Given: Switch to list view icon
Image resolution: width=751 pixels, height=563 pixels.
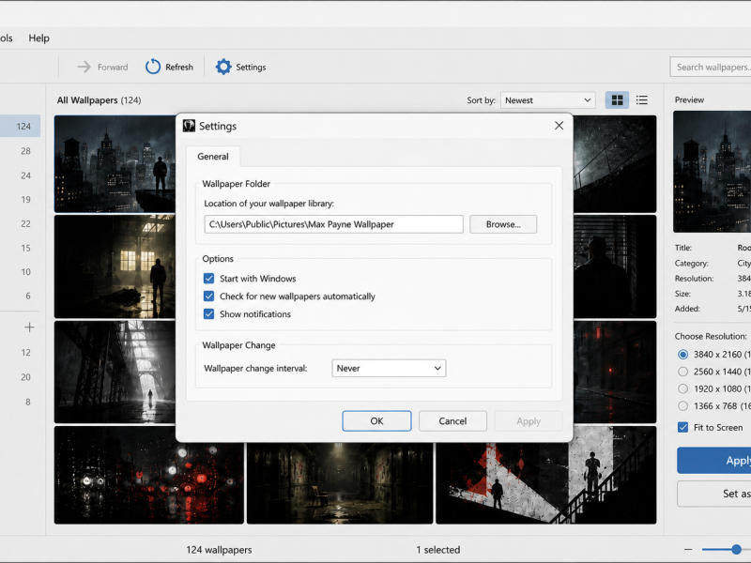Looking at the screenshot, I should [642, 100].
